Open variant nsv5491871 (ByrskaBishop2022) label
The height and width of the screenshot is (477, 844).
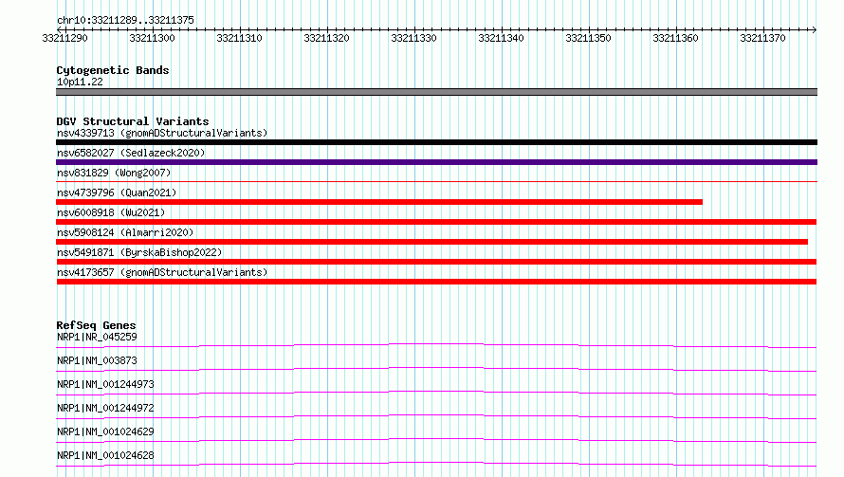[x=139, y=252]
